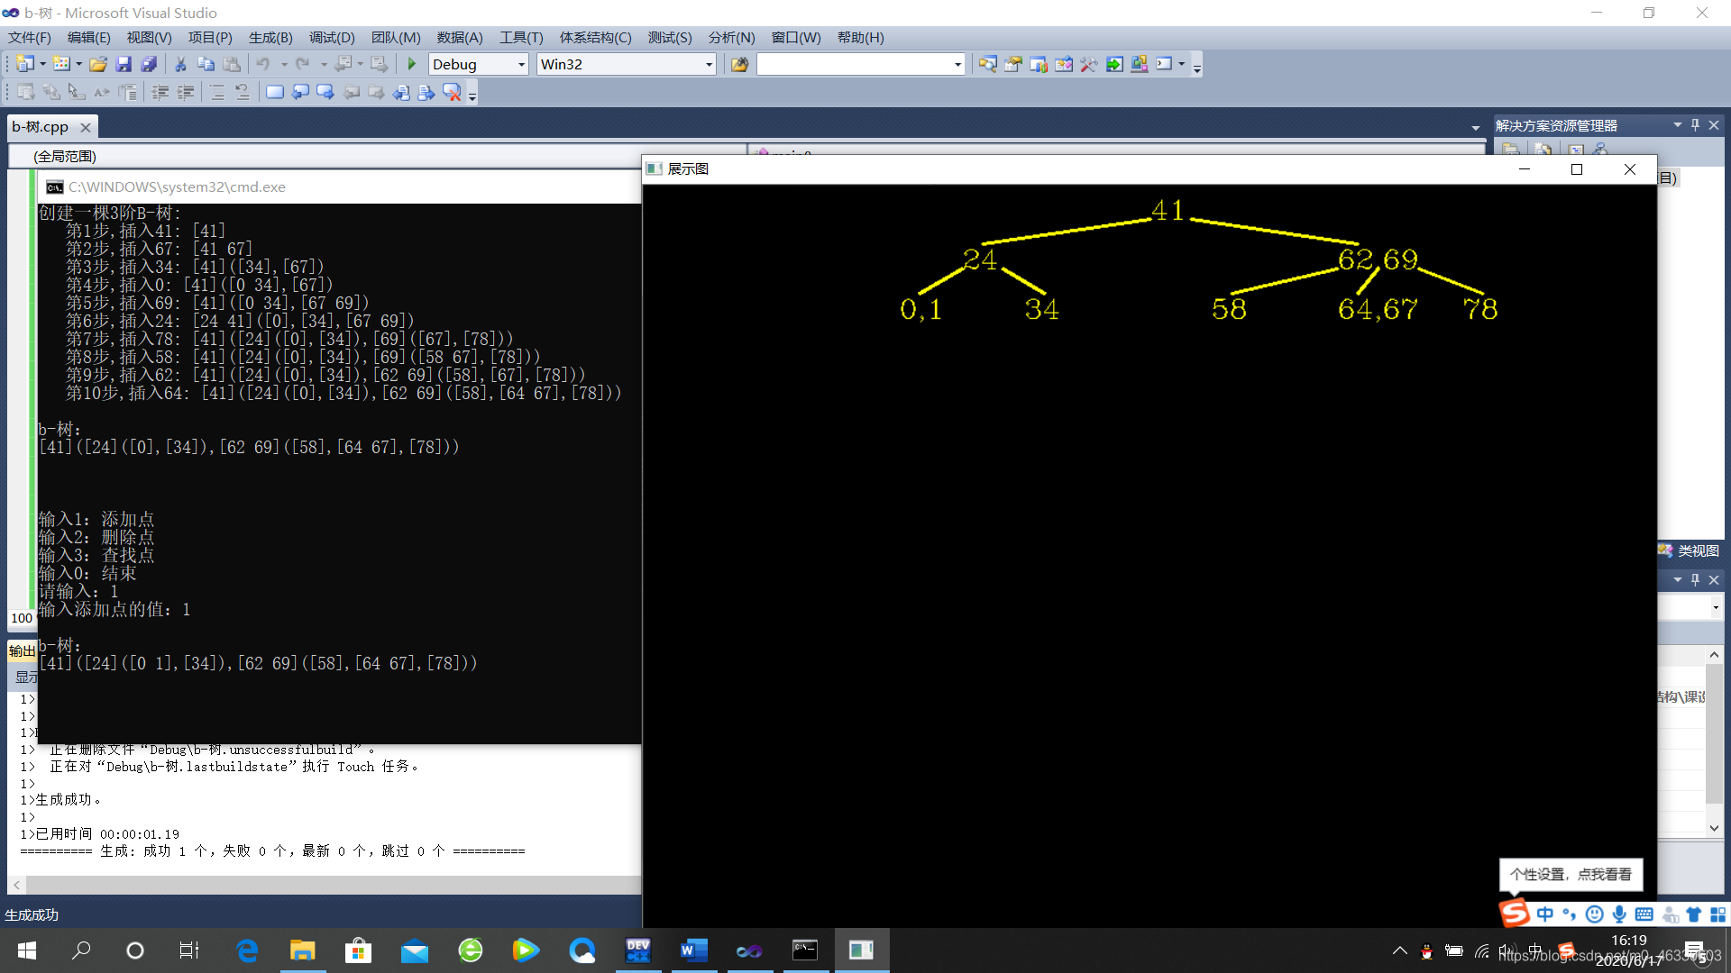Open the 编辑(E) menu
The image size is (1731, 973).
[x=88, y=37]
